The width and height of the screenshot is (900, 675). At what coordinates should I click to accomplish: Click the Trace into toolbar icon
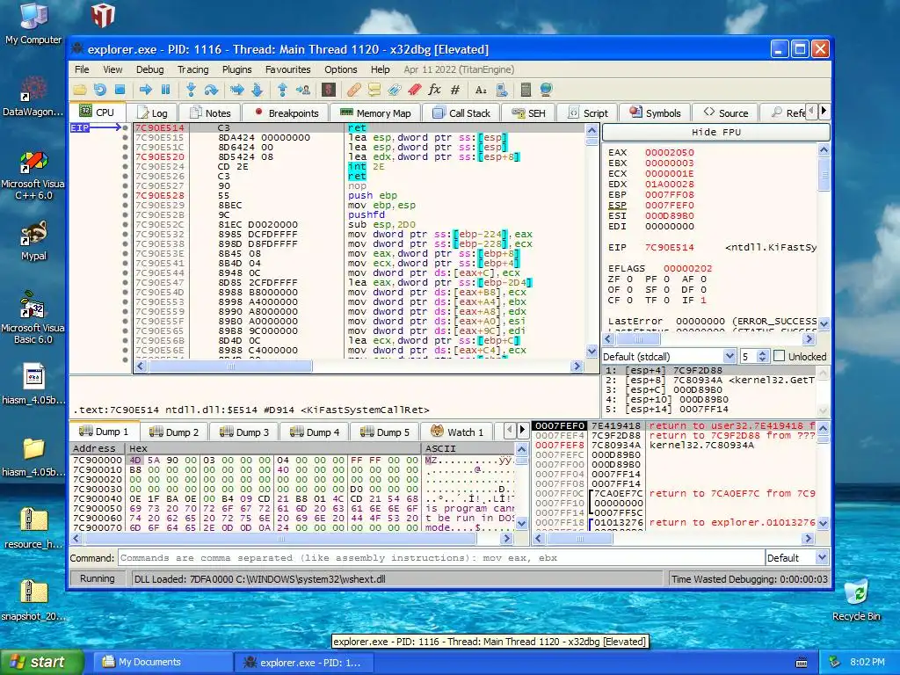(x=236, y=90)
